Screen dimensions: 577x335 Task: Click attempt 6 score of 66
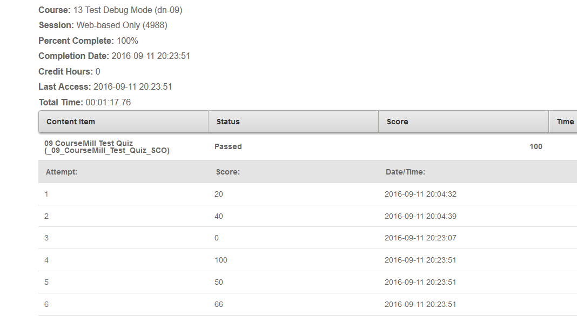219,304
